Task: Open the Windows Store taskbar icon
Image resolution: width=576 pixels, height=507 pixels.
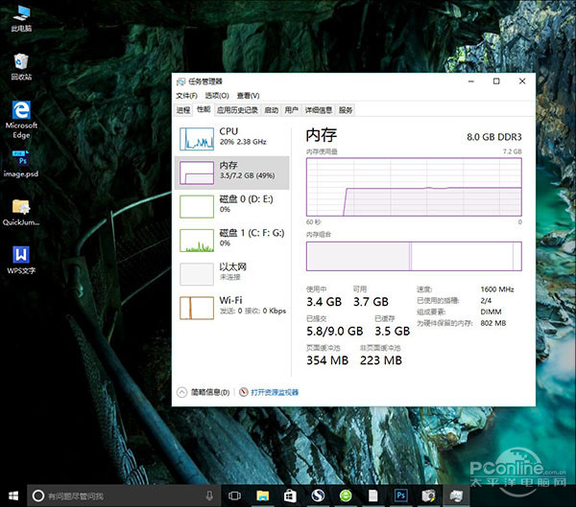Action: 290,496
